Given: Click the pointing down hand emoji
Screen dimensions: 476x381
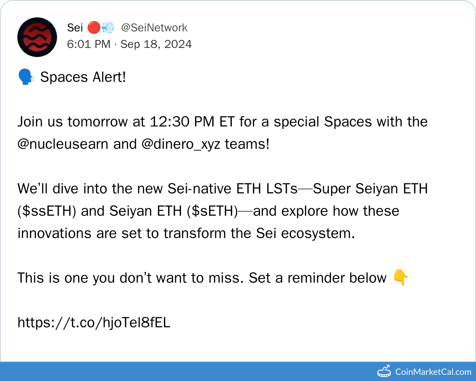Looking at the screenshot, I should 400,278.
